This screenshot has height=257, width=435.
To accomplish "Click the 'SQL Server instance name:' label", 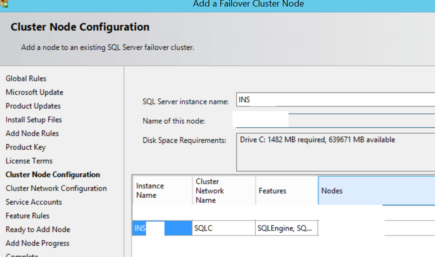I will (x=186, y=102).
